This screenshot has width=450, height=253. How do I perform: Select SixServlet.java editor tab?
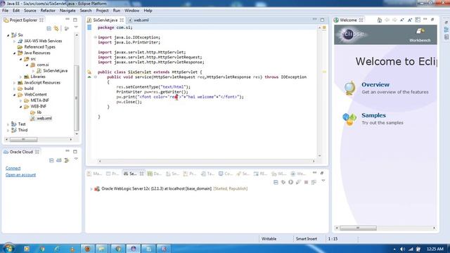click(105, 20)
